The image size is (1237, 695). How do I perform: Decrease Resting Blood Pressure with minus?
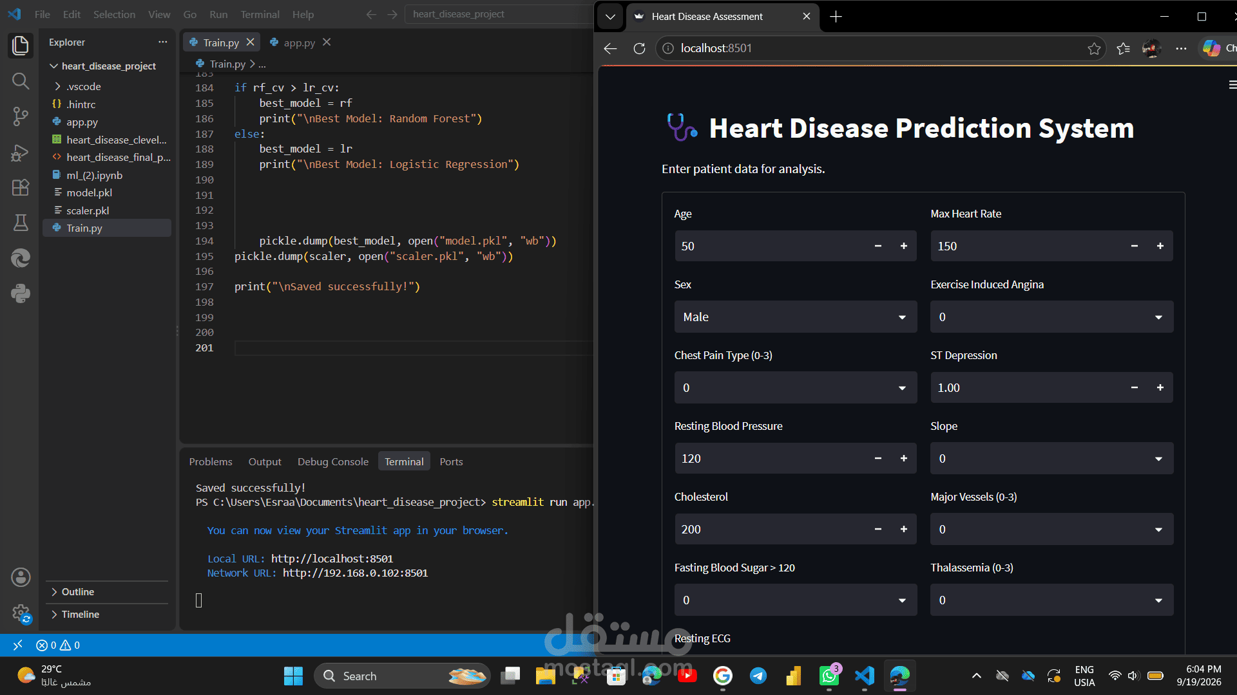pos(877,458)
